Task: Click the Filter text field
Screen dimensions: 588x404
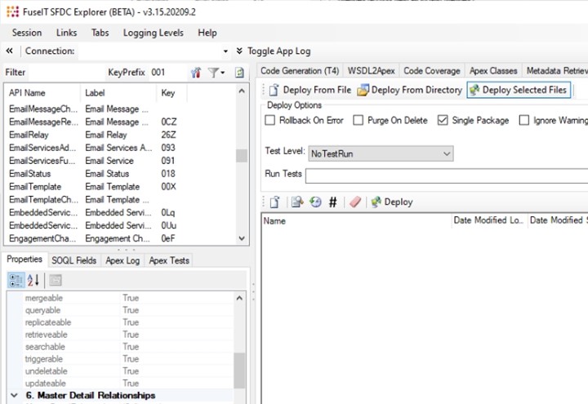Action: click(65, 73)
